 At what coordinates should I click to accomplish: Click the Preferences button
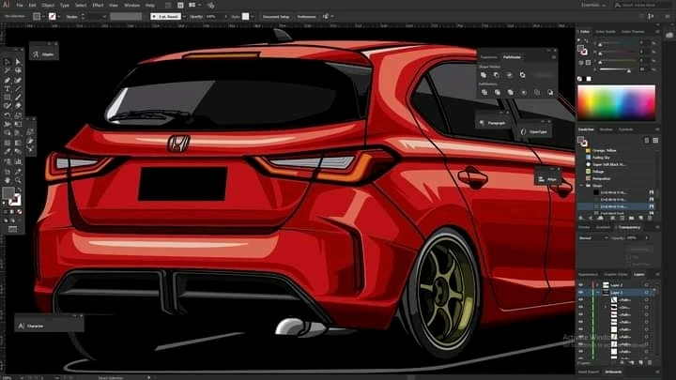point(307,16)
